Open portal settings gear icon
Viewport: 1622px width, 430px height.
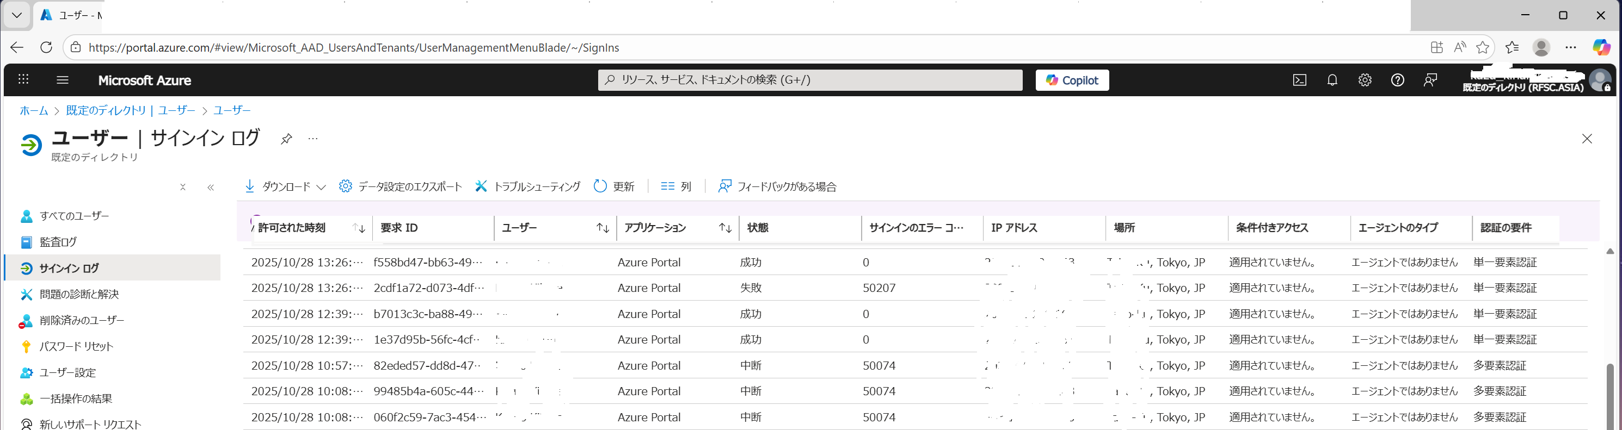[1365, 80]
